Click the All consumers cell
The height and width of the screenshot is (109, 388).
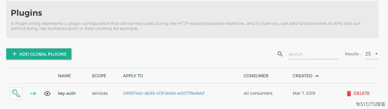coord(258,93)
